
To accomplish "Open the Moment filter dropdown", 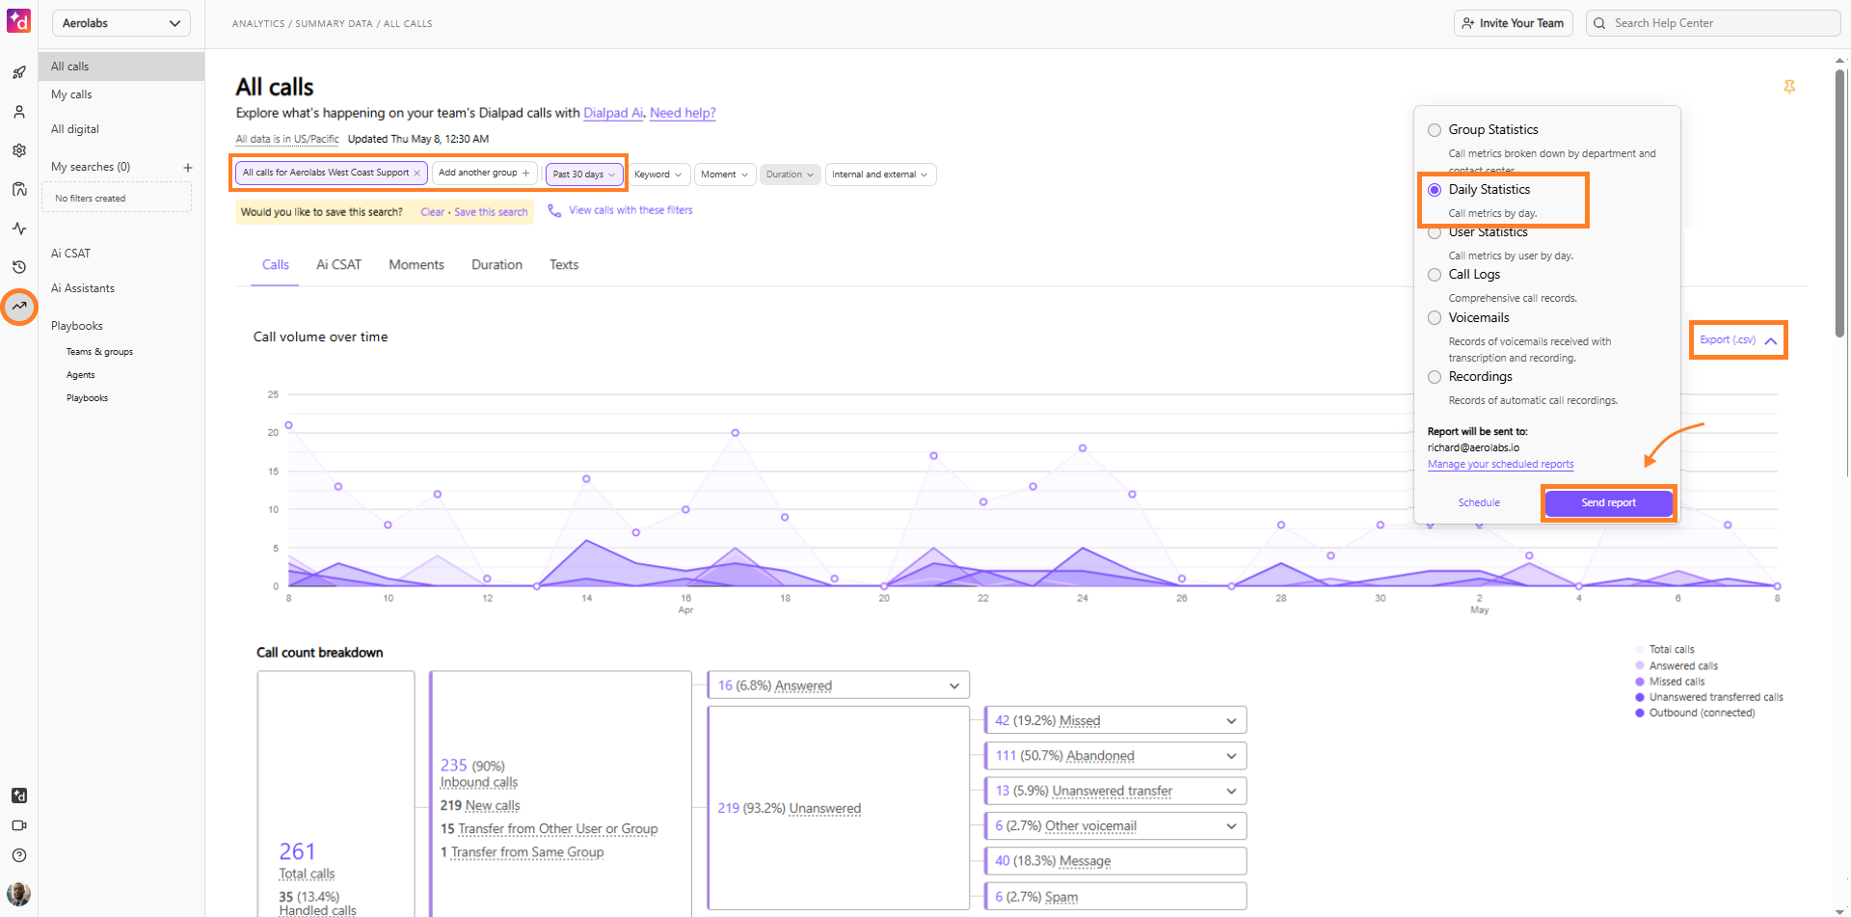I will [724, 175].
